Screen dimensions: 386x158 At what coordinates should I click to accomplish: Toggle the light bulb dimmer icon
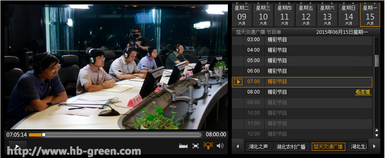click(208, 146)
